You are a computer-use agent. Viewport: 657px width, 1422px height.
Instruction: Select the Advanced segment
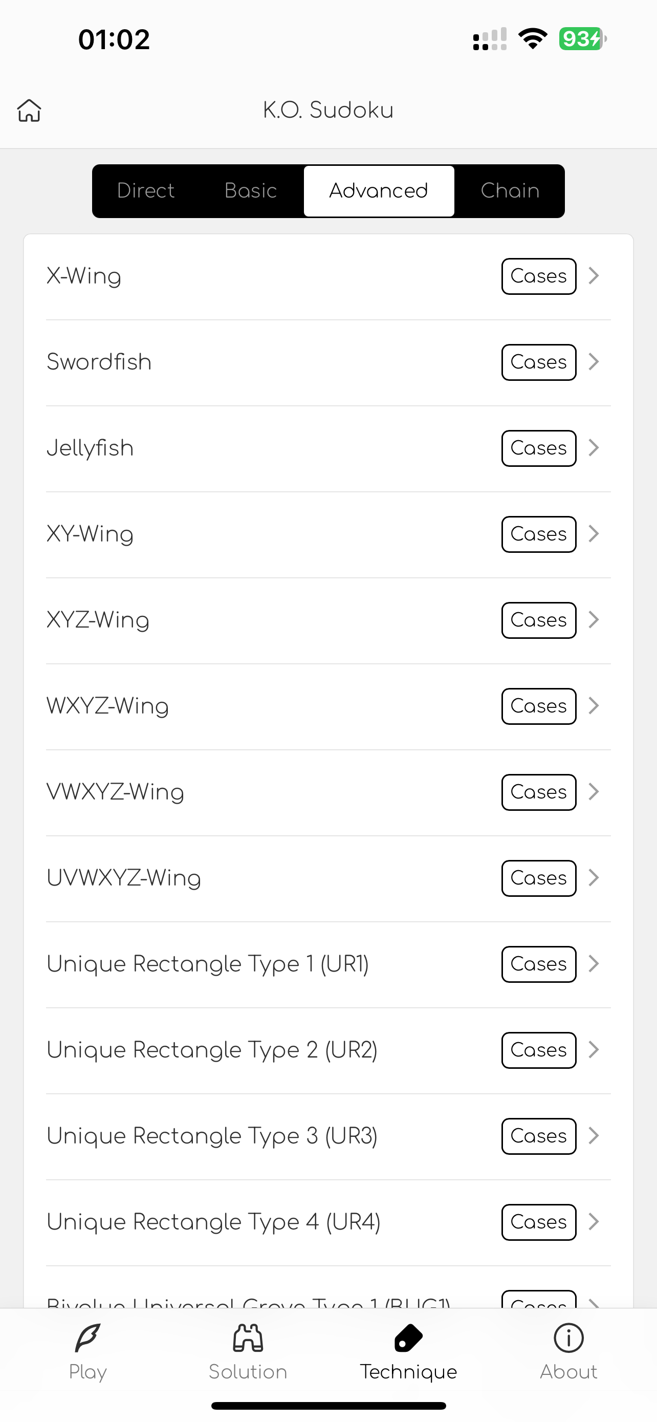tap(379, 191)
